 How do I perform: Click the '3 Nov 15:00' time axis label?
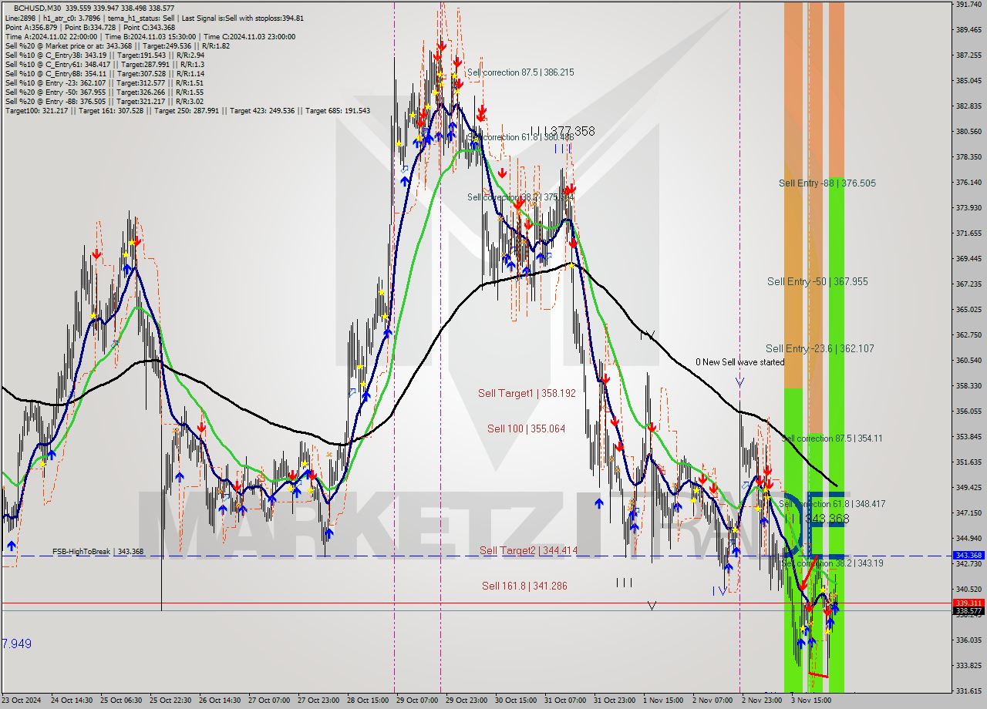pyautogui.click(x=811, y=701)
